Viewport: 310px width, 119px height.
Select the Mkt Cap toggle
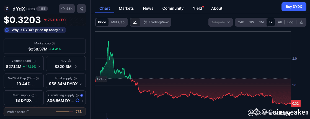pos(118,22)
